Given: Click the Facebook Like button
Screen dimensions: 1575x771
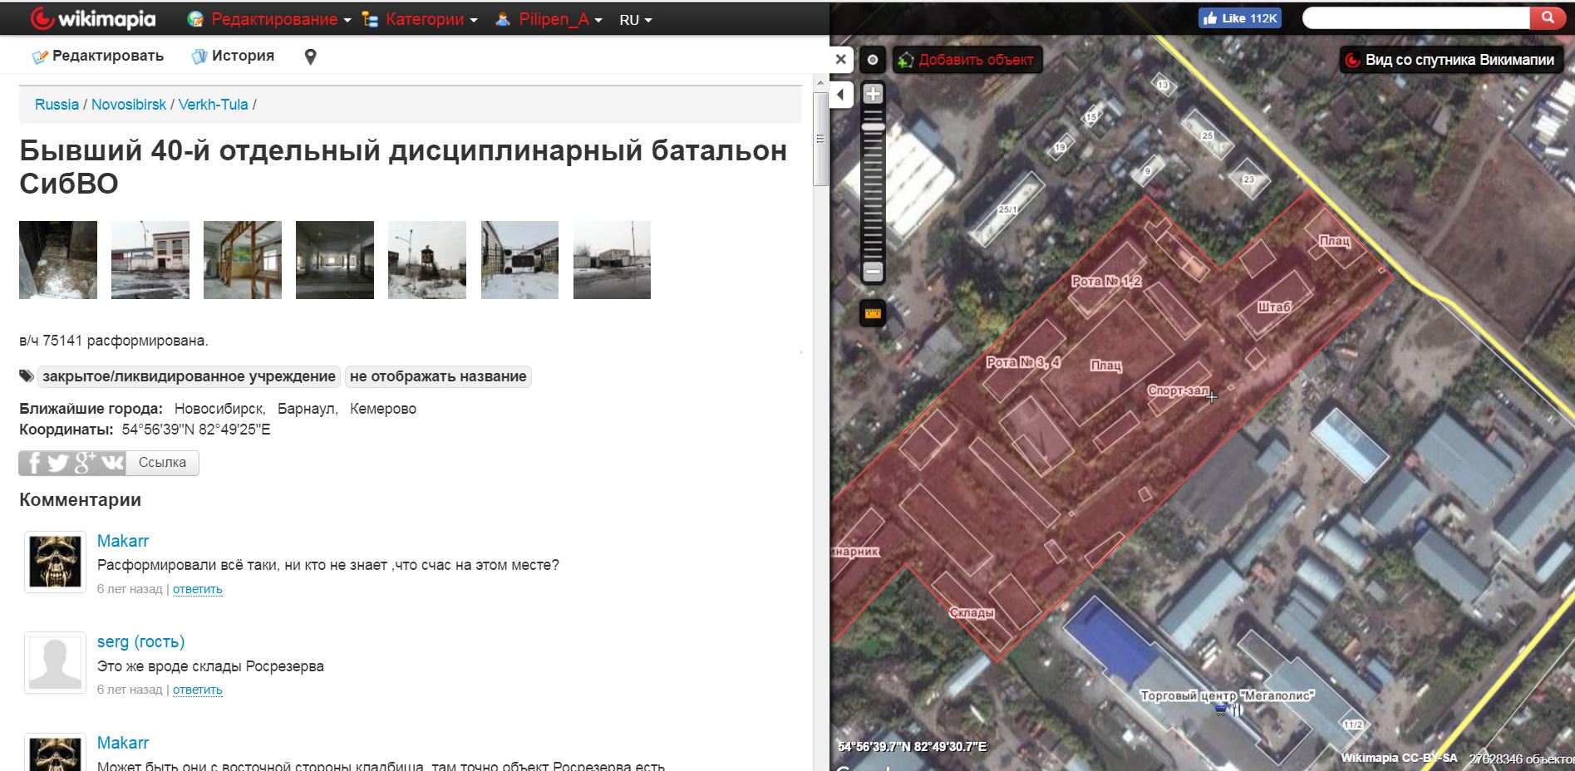Looking at the screenshot, I should click(1239, 18).
